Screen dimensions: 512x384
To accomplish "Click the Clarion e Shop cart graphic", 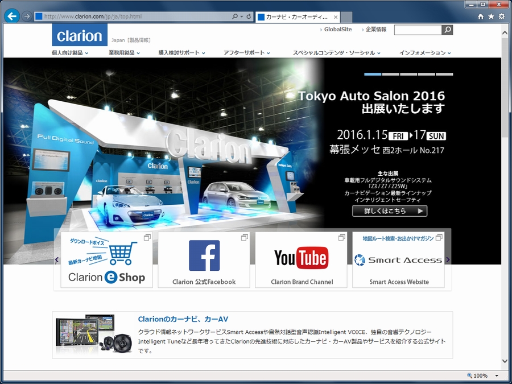I will [122, 253].
